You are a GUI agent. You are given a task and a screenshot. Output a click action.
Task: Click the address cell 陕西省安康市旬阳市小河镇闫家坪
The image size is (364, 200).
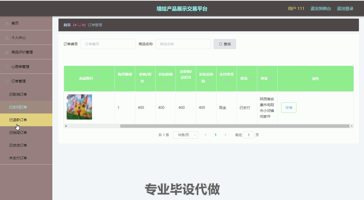click(x=267, y=108)
